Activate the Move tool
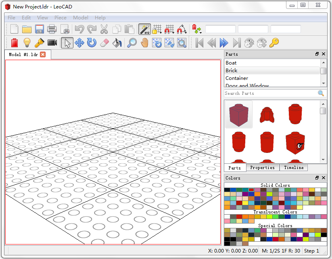This screenshot has width=332, height=259. click(x=79, y=43)
